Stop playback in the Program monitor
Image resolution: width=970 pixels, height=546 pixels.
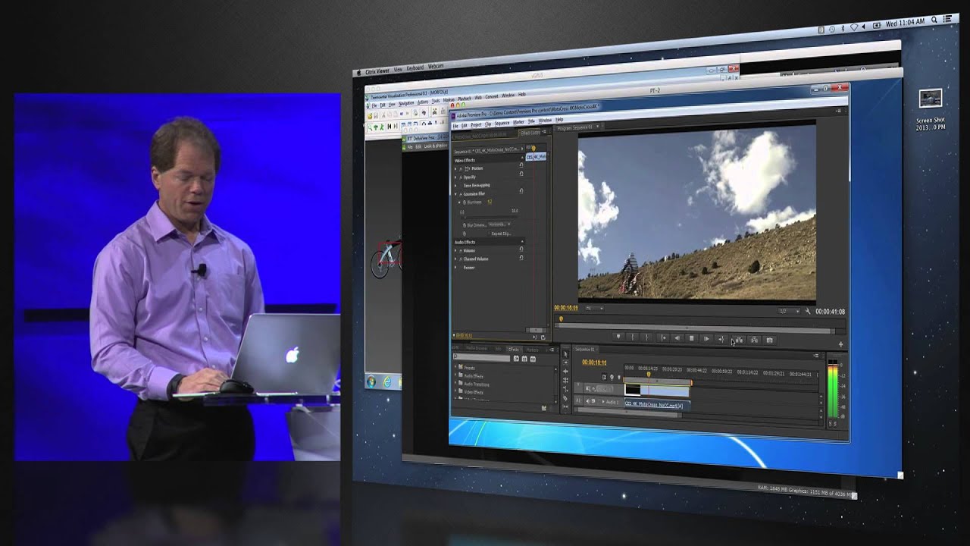click(692, 338)
